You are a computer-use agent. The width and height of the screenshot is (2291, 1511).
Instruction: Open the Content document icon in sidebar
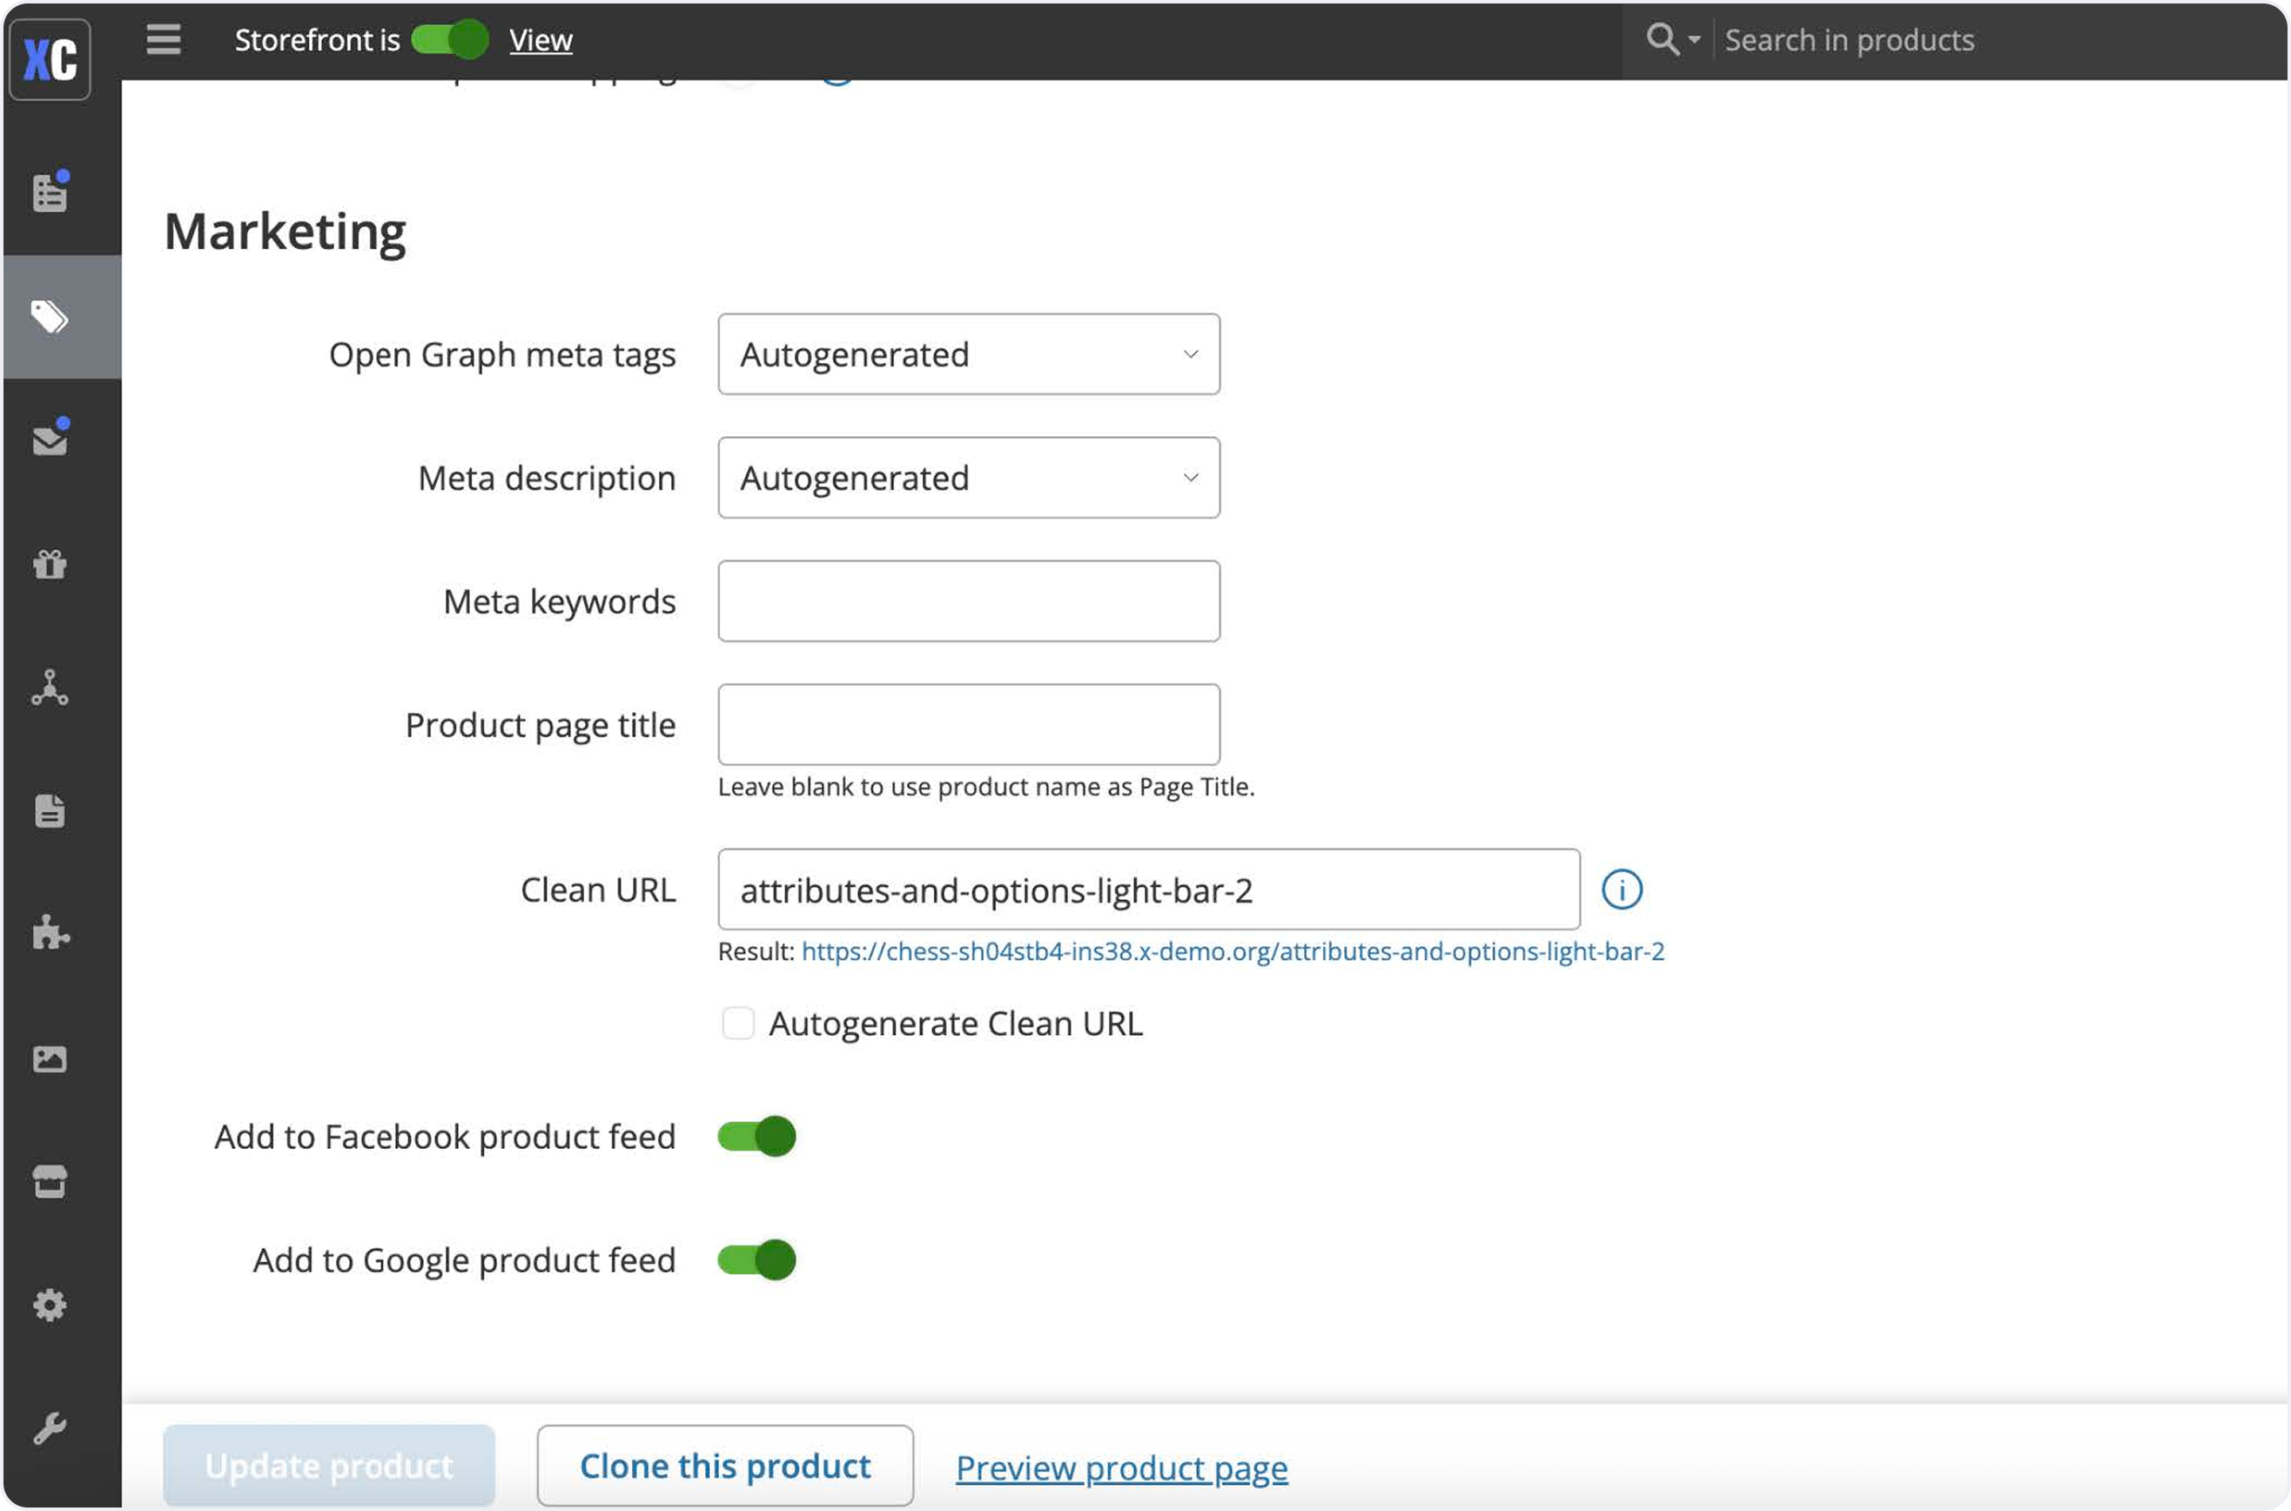click(x=50, y=811)
